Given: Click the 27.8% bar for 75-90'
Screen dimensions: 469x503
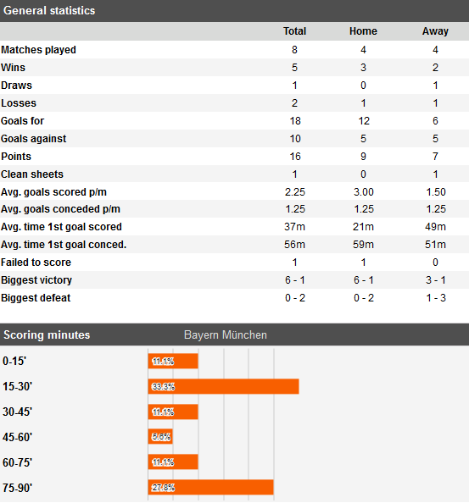Looking at the screenshot, I should (x=210, y=487).
